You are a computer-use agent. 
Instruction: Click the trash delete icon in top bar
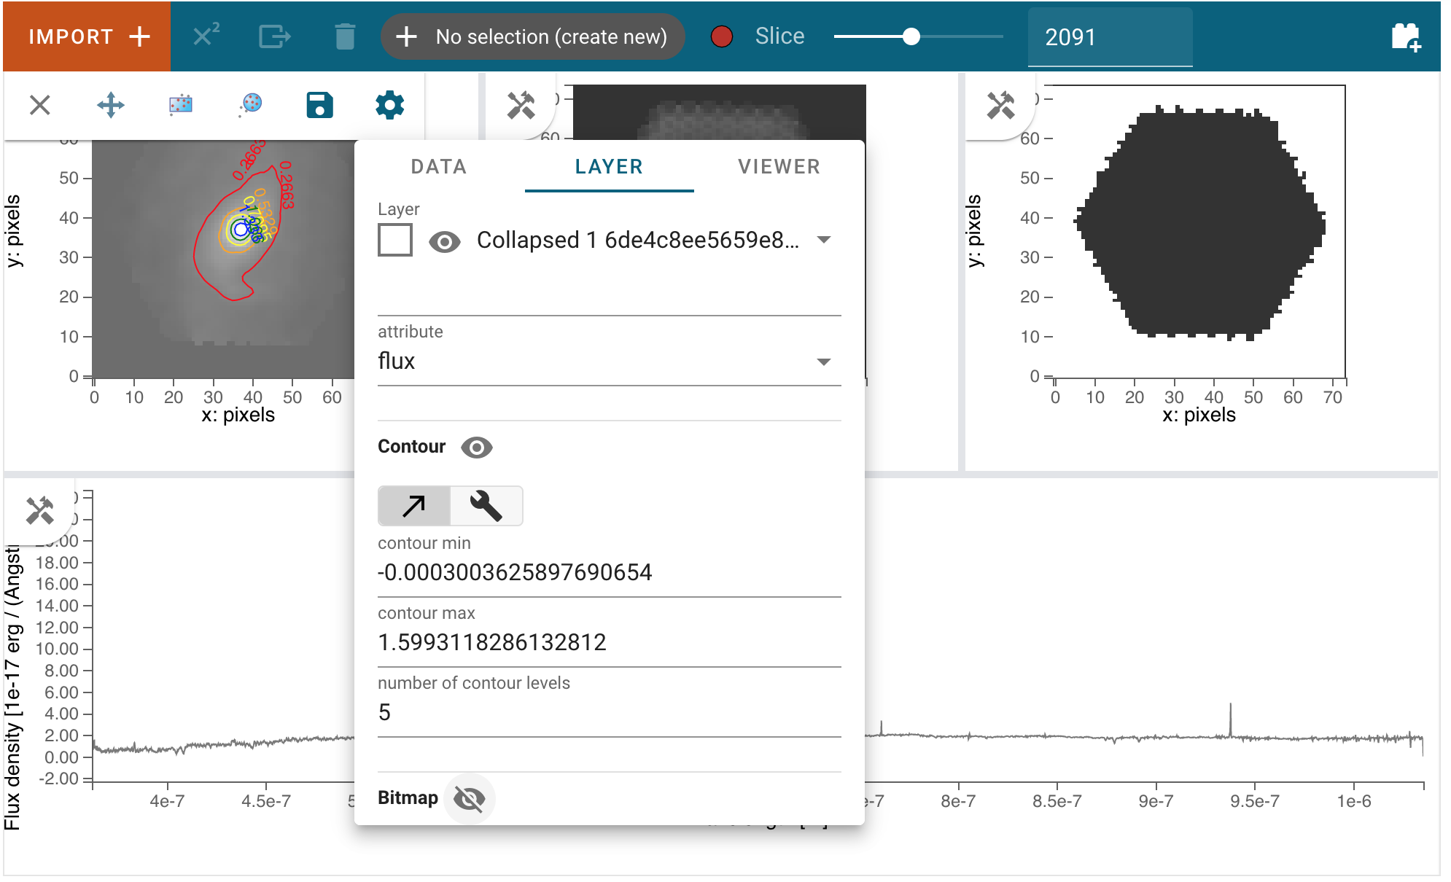point(345,36)
